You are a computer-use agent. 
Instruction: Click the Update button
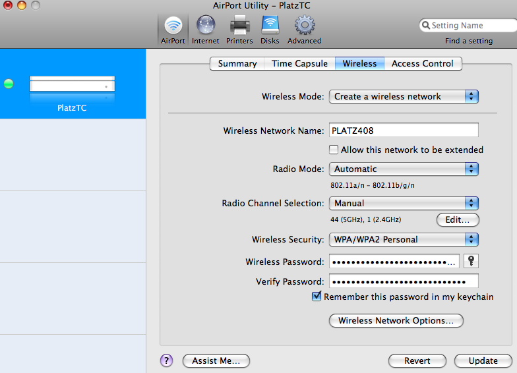483,361
